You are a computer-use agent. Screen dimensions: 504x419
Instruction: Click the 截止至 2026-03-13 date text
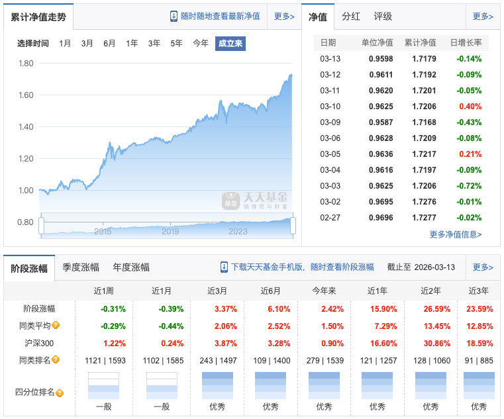[421, 267]
